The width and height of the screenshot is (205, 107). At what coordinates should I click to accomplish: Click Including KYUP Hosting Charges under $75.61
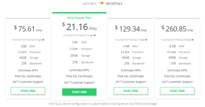point(27,40)
